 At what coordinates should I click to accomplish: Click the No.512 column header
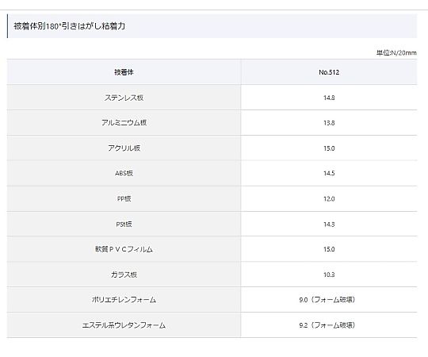click(x=329, y=72)
